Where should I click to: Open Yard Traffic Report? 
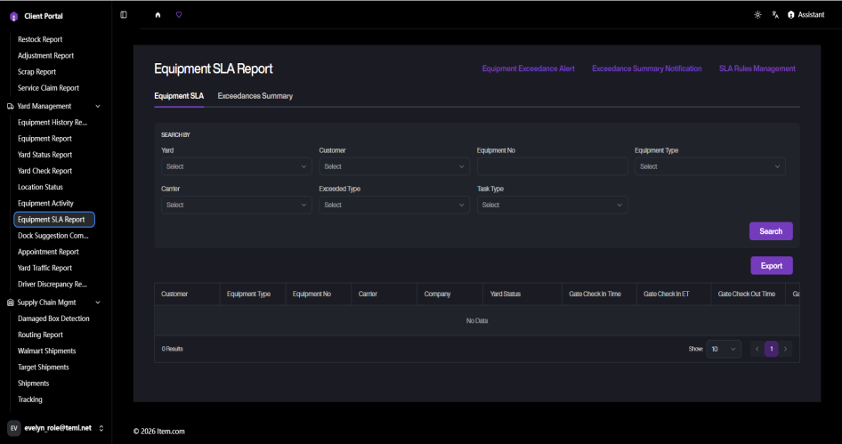45,268
